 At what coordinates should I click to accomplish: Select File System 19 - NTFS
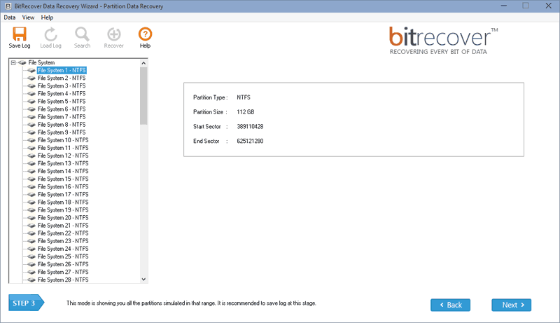pos(63,210)
